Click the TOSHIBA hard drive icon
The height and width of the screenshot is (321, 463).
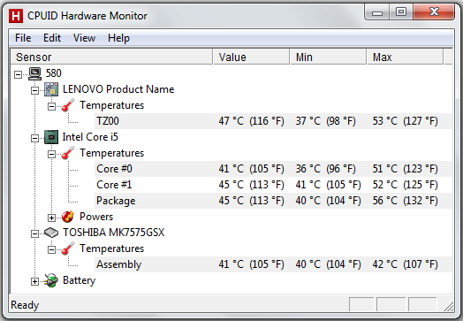pyautogui.click(x=51, y=233)
